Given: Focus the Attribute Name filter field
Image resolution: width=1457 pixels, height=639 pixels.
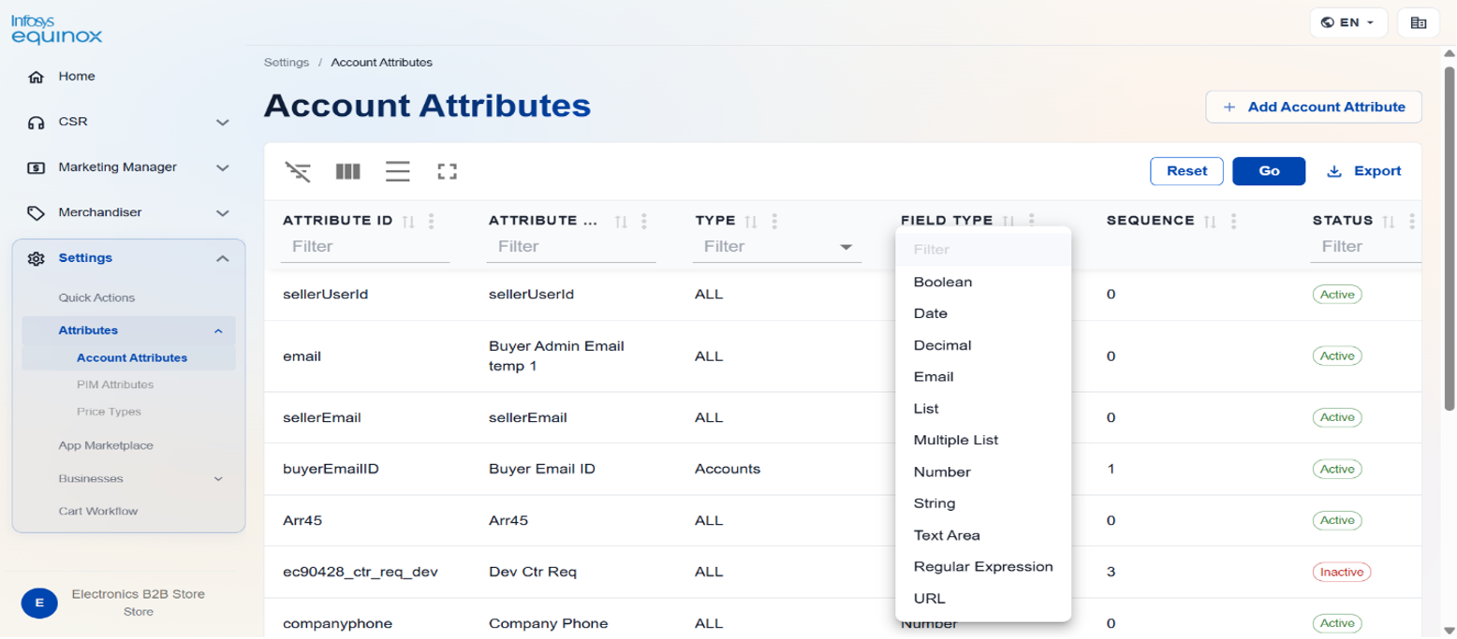Looking at the screenshot, I should 571,247.
